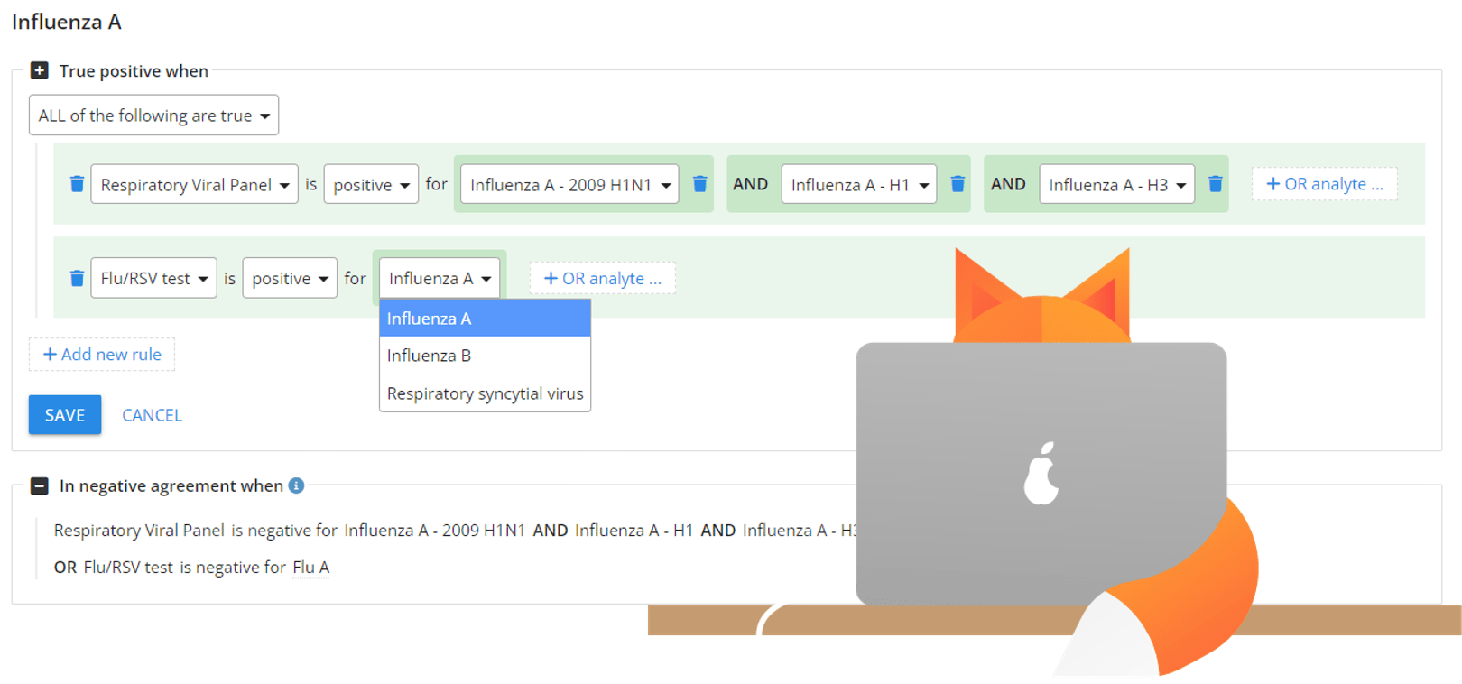Remove the Influenza A - H3 analyte
Viewport: 1462px width, 684px height.
pyautogui.click(x=1216, y=184)
